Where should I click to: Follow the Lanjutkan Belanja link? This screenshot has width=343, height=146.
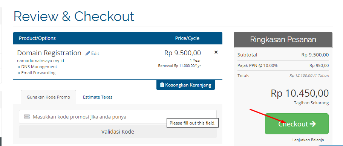(x=308, y=140)
